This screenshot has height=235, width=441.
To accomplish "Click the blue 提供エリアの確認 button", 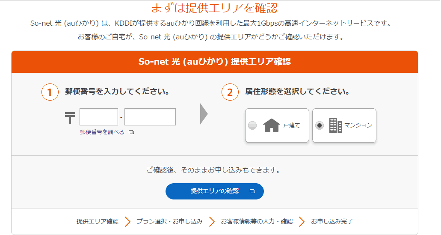I will pos(215,191).
